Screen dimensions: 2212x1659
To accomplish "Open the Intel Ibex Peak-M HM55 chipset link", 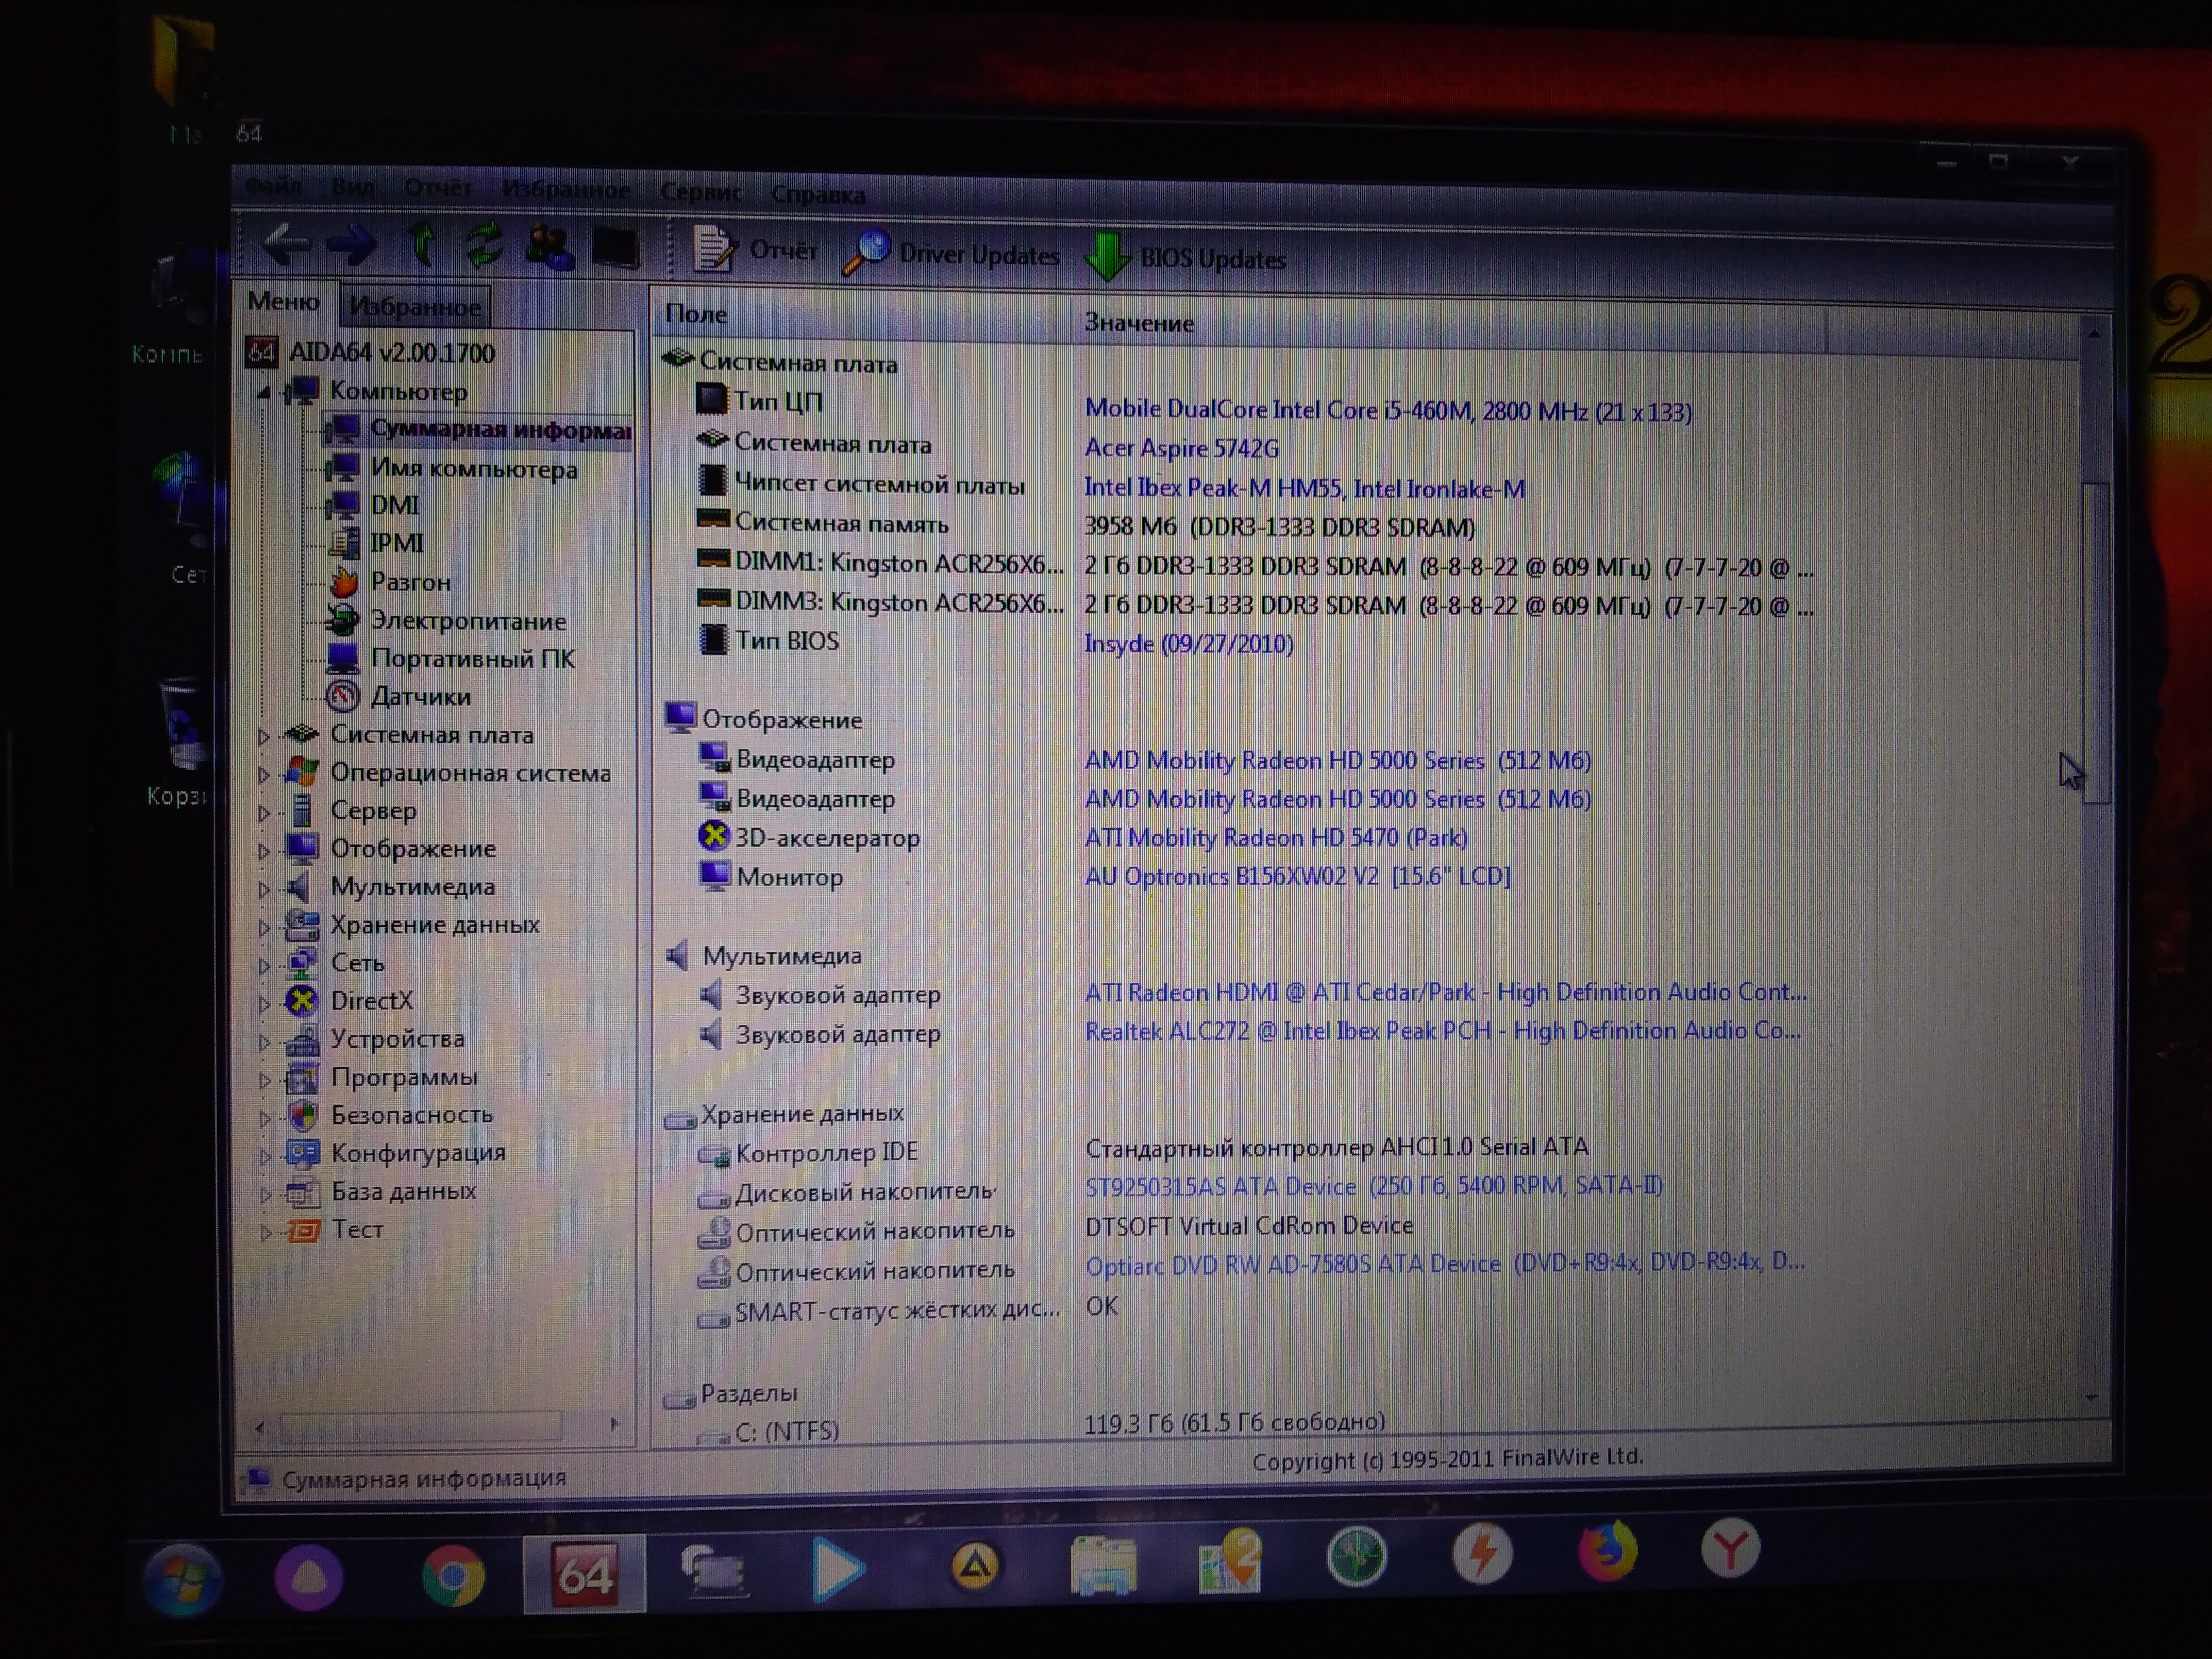I will point(1304,489).
